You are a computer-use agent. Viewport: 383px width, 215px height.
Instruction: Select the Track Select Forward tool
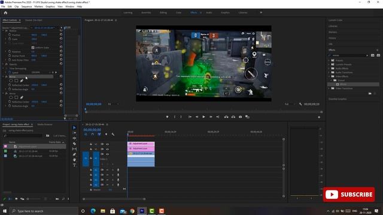(x=74, y=133)
